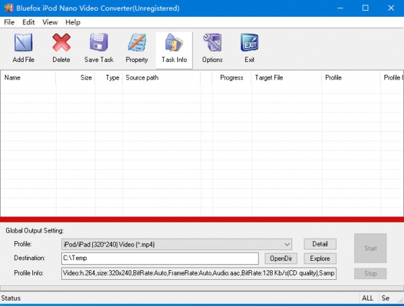Click the Destination path input field
The height and width of the screenshot is (306, 404).
[160, 258]
